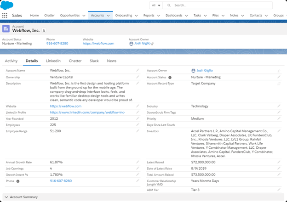Switch to the Slack tab

point(94,61)
